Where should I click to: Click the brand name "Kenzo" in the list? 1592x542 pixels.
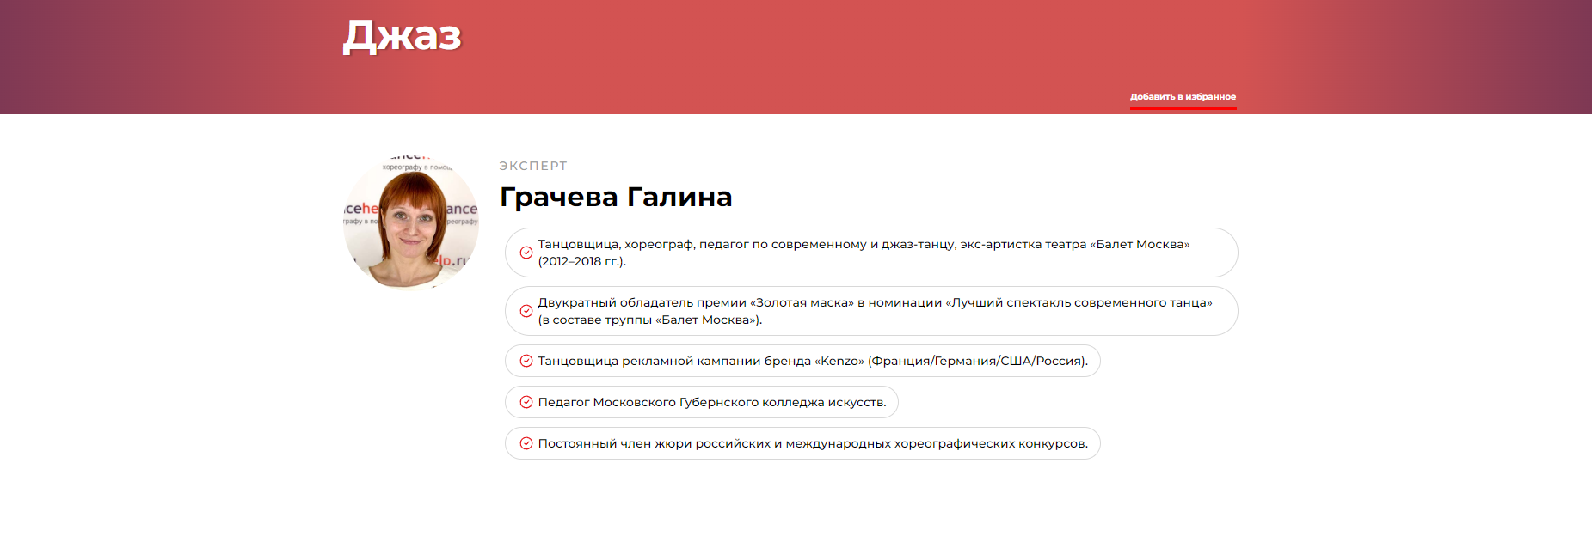tap(839, 361)
